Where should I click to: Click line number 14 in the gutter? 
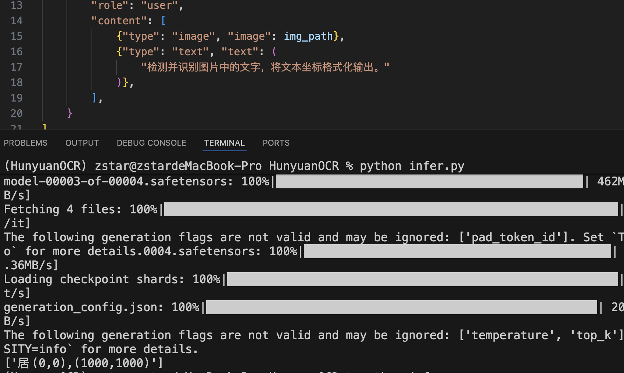click(17, 21)
